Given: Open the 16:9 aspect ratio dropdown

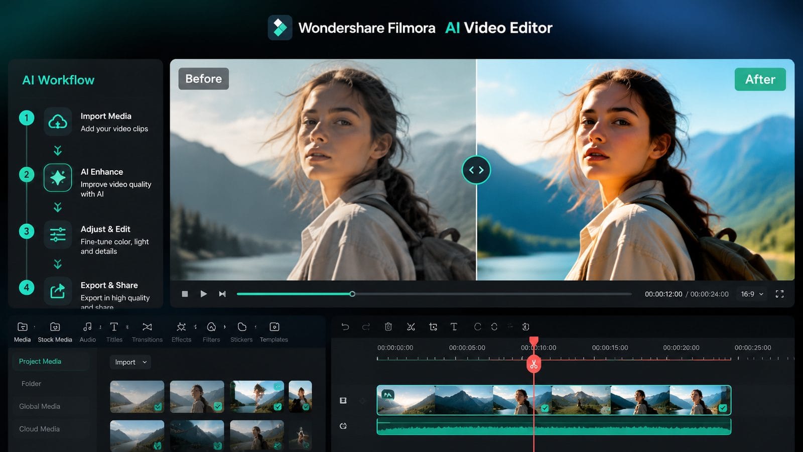Looking at the screenshot, I should pyautogui.click(x=752, y=294).
